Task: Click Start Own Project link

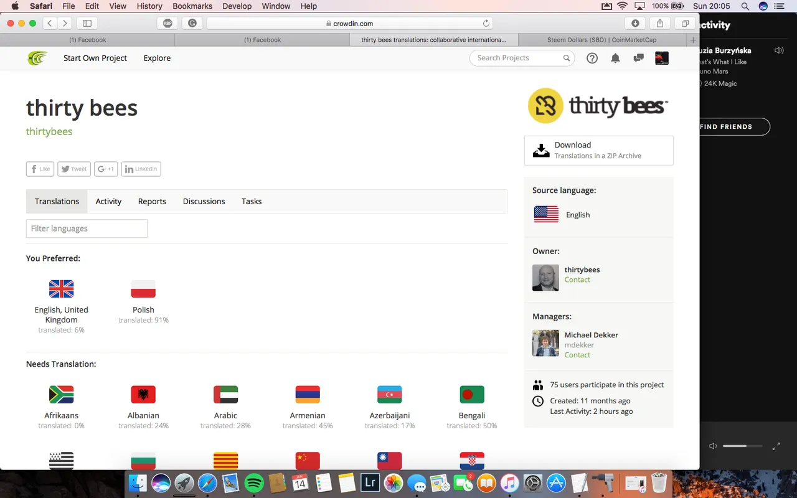Action: [x=95, y=58]
